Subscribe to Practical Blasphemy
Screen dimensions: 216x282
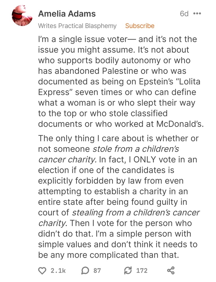(140, 26)
